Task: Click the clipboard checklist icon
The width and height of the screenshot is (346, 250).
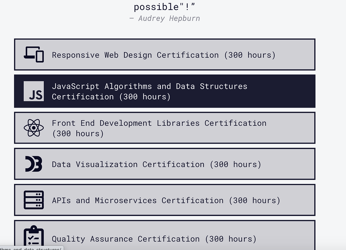Action: pos(34,237)
